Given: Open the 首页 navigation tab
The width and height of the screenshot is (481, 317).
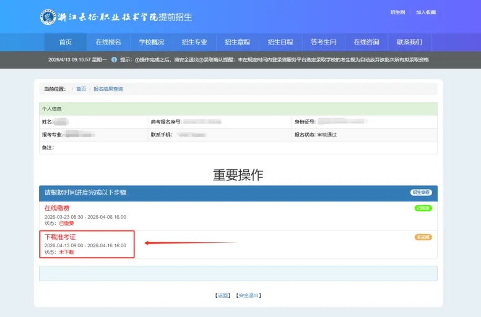Looking at the screenshot, I should tap(65, 42).
